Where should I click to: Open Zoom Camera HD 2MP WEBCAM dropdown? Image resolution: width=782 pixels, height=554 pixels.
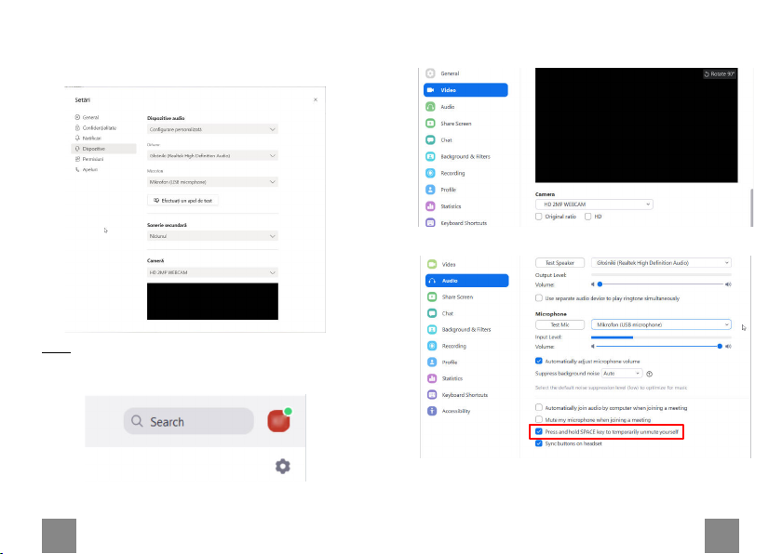point(594,204)
